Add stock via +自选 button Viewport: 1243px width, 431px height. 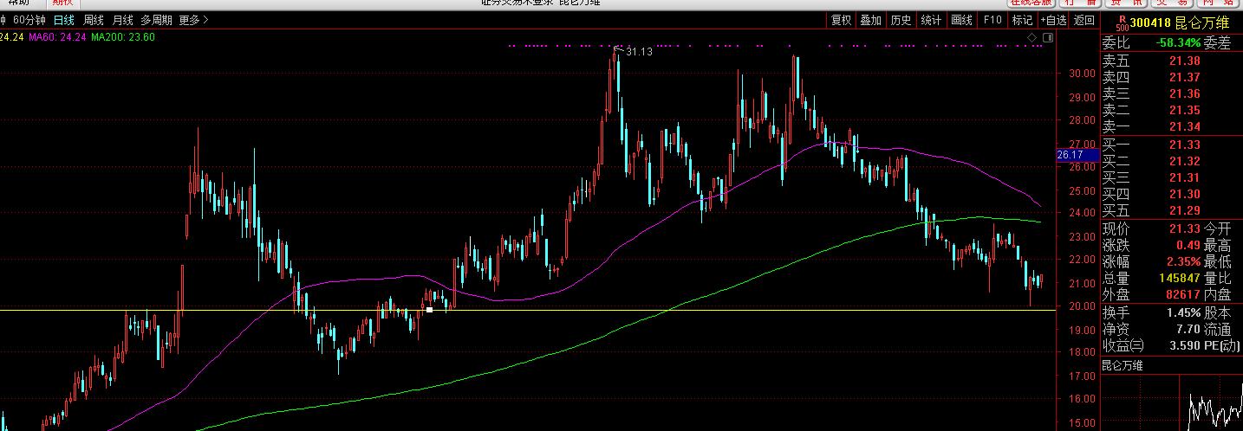click(1052, 20)
